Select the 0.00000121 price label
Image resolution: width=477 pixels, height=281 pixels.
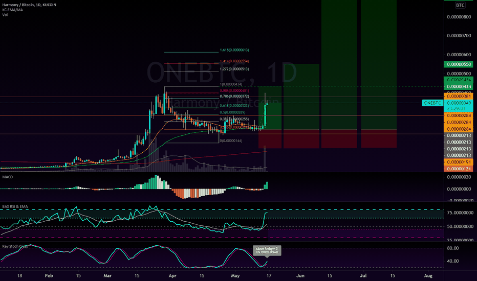point(459,169)
